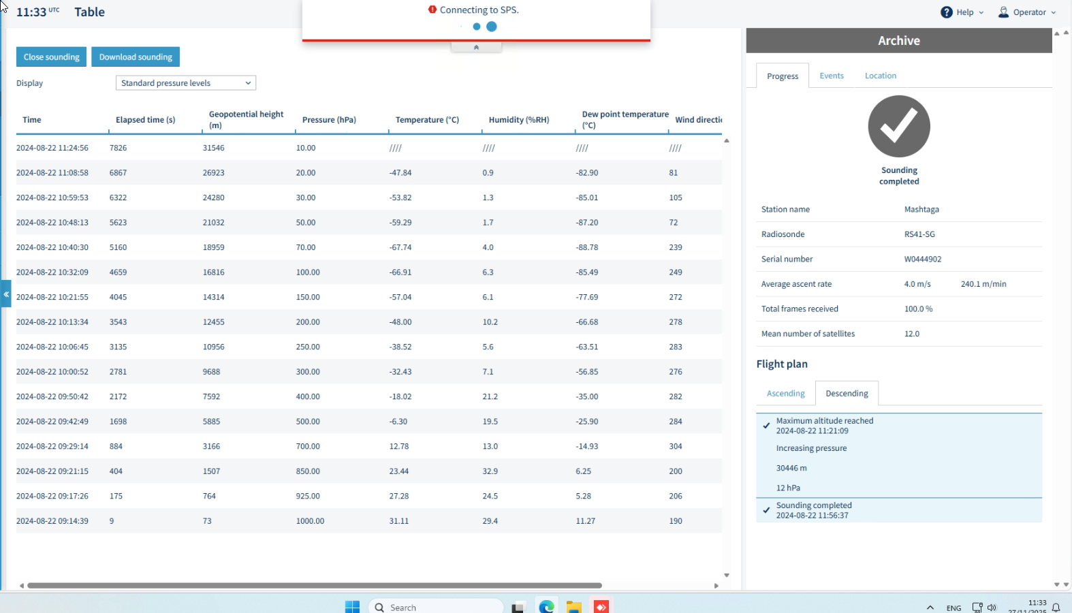Viewport: 1072px width, 613px height.
Task: Open Task View from the taskbar
Action: [518, 608]
